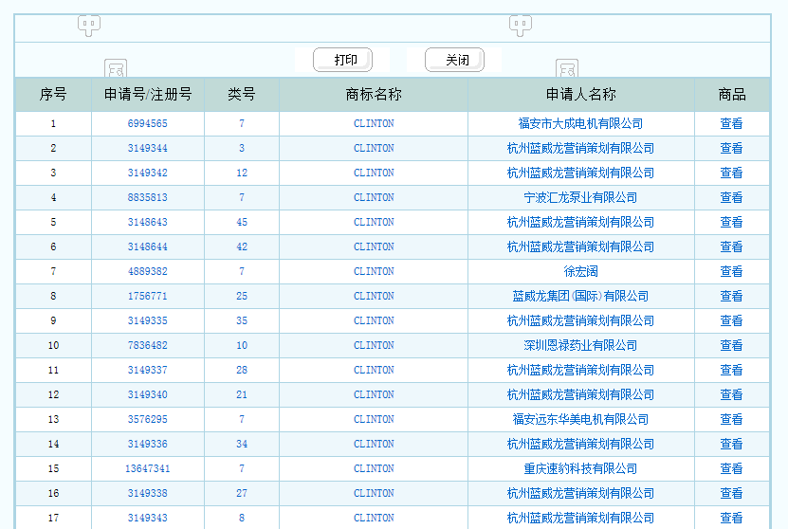The width and height of the screenshot is (788, 529).
Task: Click the plugin placeholder icon above 申请号/注册号 header
Action: click(x=116, y=69)
